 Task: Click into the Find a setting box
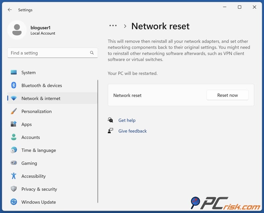point(52,53)
